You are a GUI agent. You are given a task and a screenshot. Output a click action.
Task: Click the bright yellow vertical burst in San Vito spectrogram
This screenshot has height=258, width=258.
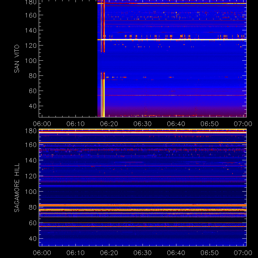[103, 98]
